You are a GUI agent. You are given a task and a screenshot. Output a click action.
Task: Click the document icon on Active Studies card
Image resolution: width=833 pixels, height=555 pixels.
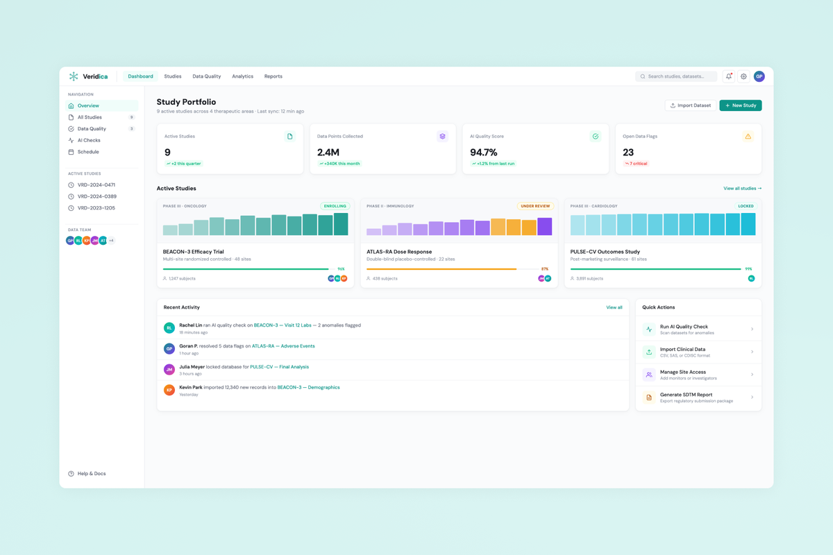tap(290, 137)
